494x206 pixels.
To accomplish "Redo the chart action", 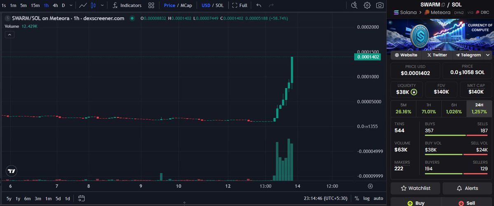I will pos(271,5).
